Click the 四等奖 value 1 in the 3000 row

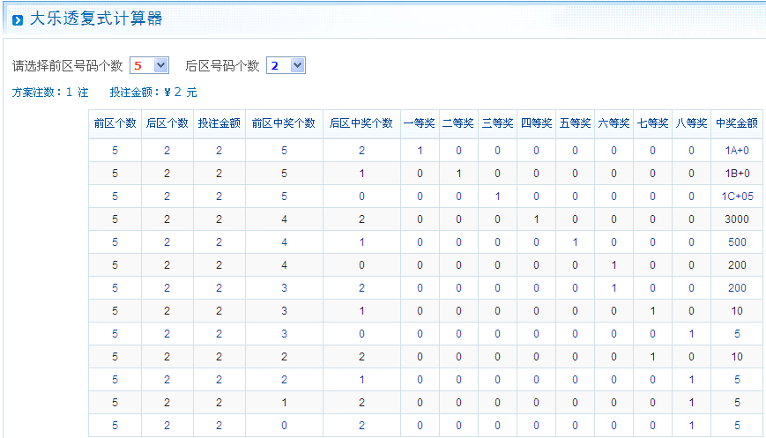(x=536, y=219)
